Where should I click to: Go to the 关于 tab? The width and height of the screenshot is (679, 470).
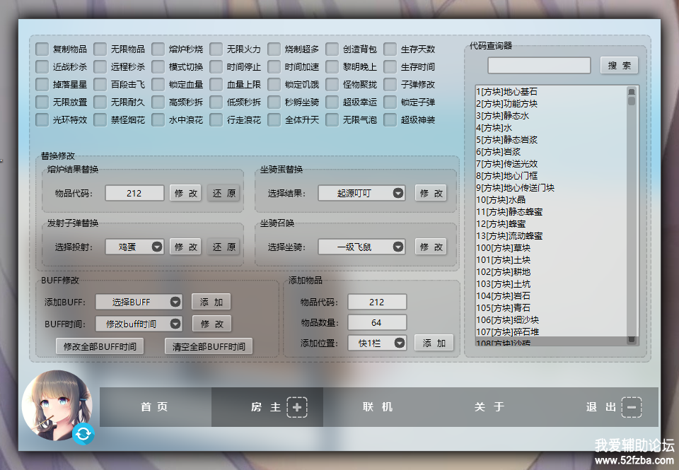(x=489, y=407)
